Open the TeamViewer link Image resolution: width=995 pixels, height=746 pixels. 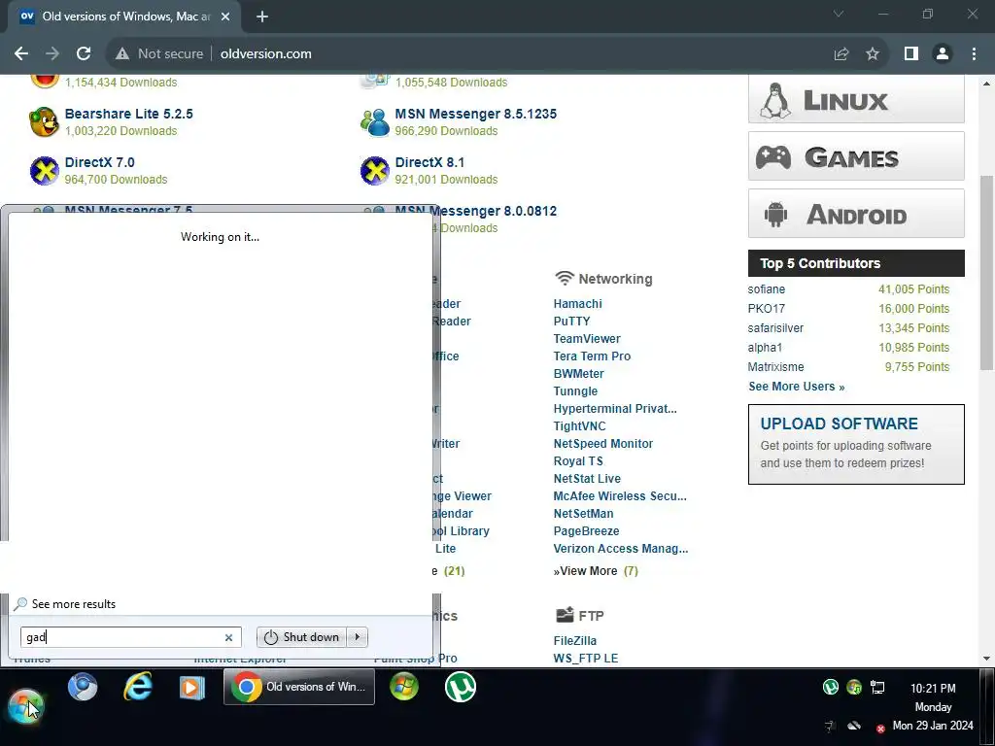587,339
